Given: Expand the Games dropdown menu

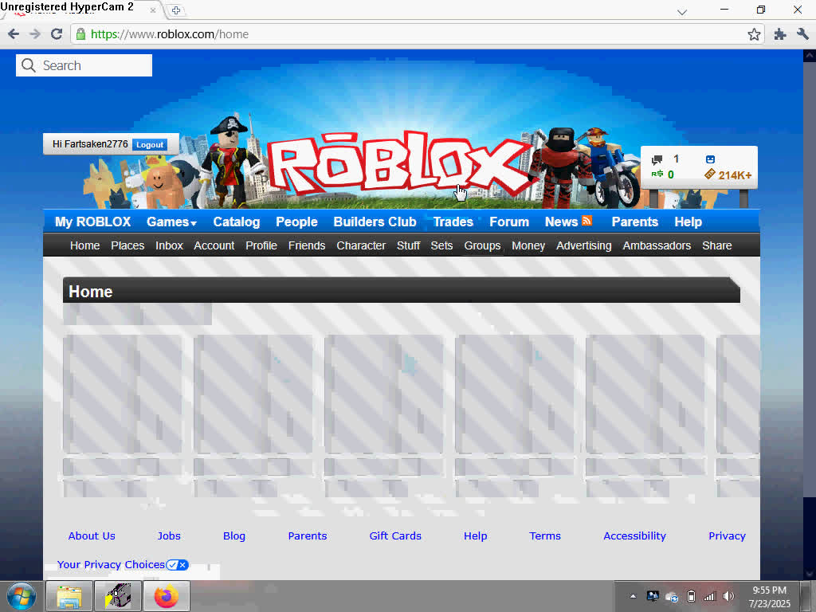Looking at the screenshot, I should (x=171, y=222).
